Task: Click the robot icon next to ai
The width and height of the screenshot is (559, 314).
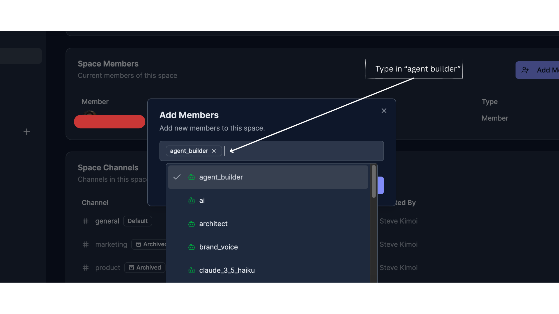Action: tap(191, 201)
